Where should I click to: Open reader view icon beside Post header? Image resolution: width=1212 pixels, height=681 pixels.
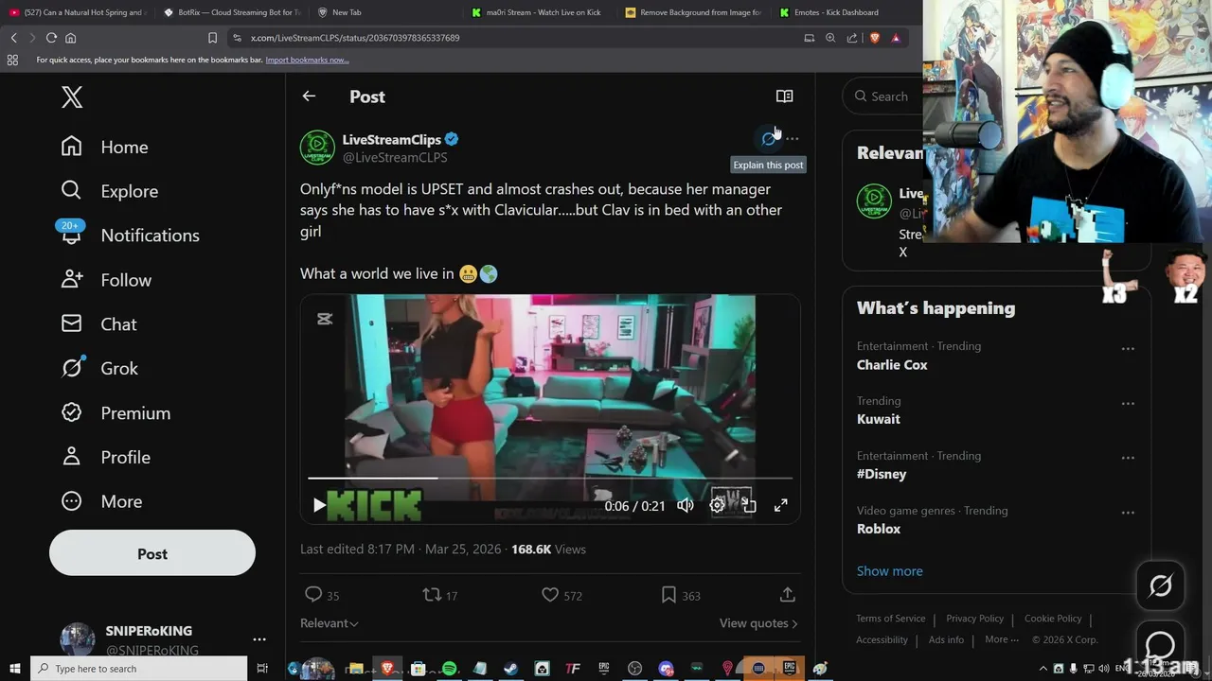click(784, 96)
